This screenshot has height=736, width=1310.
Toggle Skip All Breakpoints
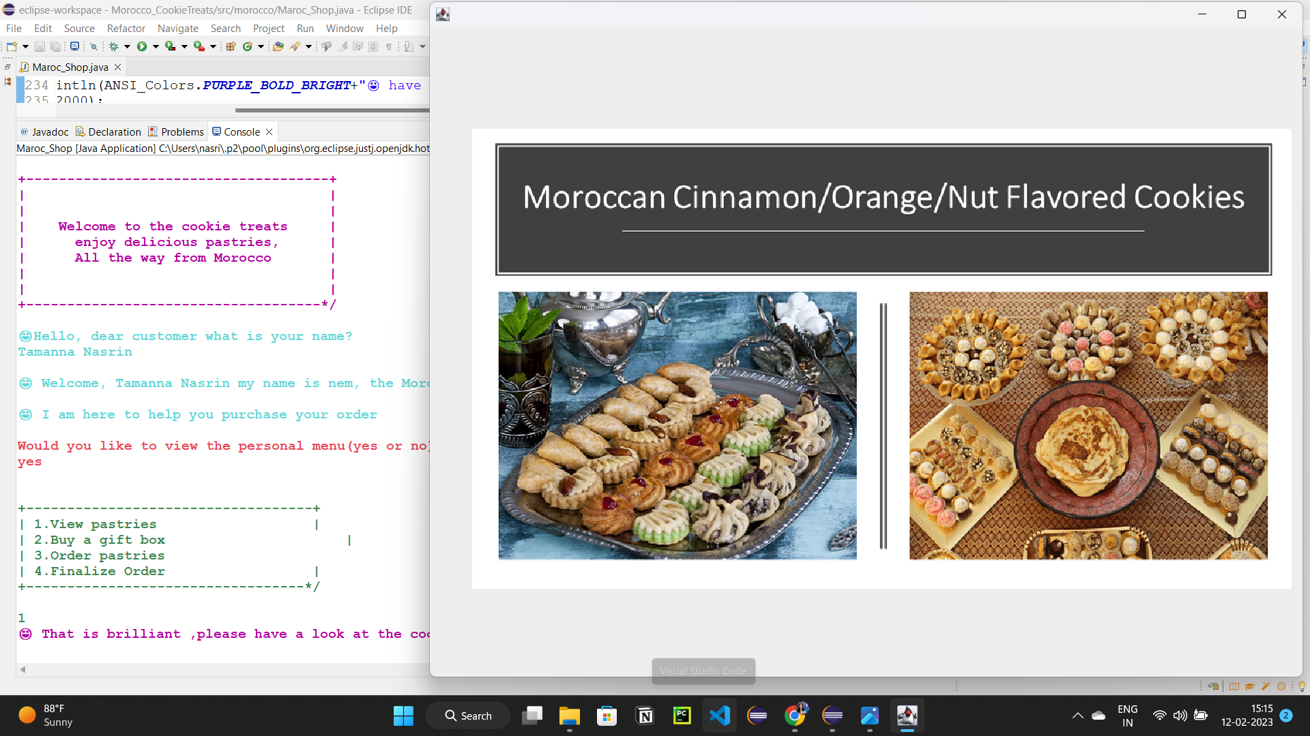[93, 46]
